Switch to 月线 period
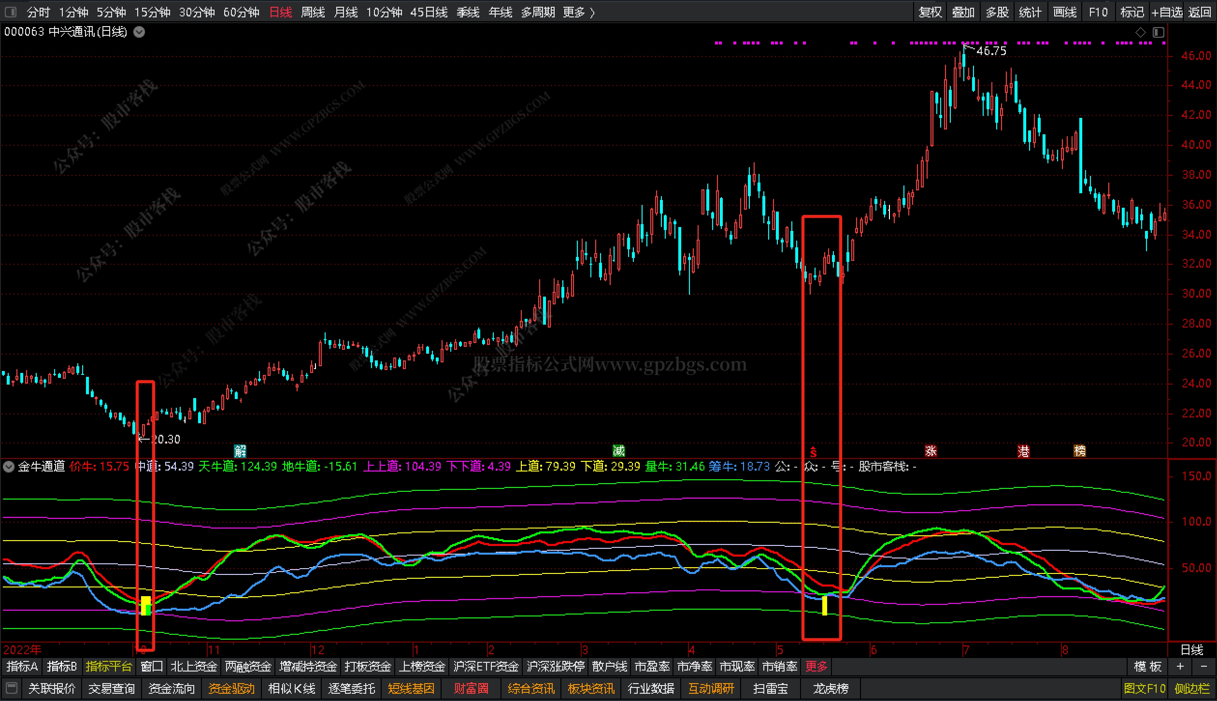 pos(346,12)
